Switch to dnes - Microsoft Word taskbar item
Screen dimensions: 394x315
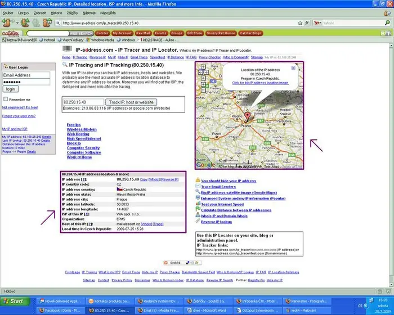[x=209, y=310]
